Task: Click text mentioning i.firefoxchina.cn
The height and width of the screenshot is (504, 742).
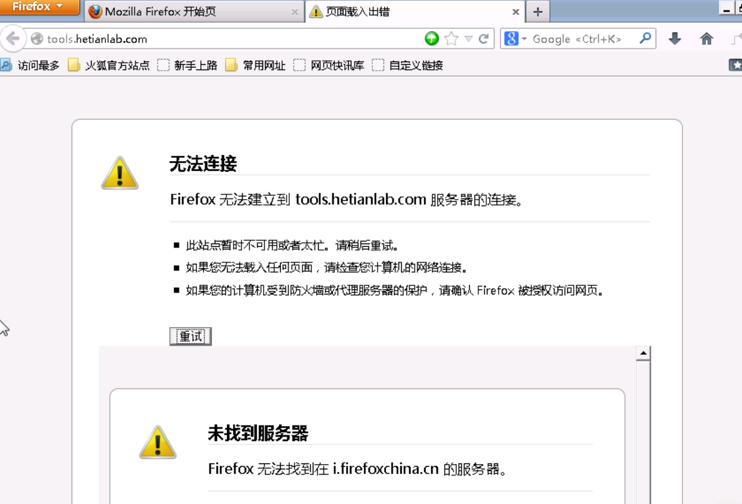Action: coord(358,469)
